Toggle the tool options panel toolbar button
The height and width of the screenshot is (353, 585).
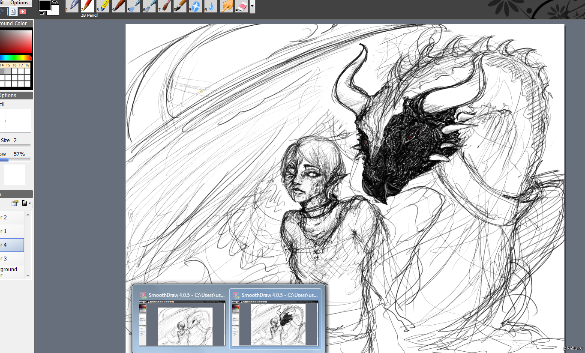[x=12, y=12]
